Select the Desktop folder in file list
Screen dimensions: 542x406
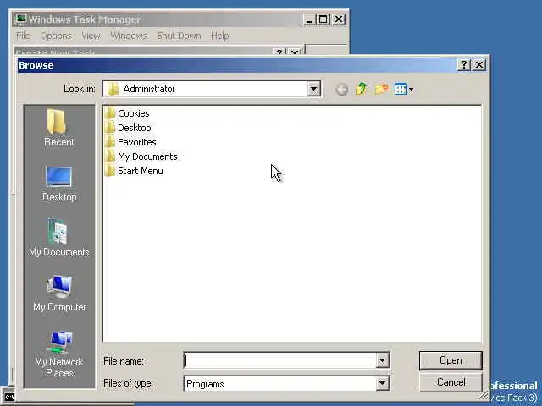(x=128, y=128)
